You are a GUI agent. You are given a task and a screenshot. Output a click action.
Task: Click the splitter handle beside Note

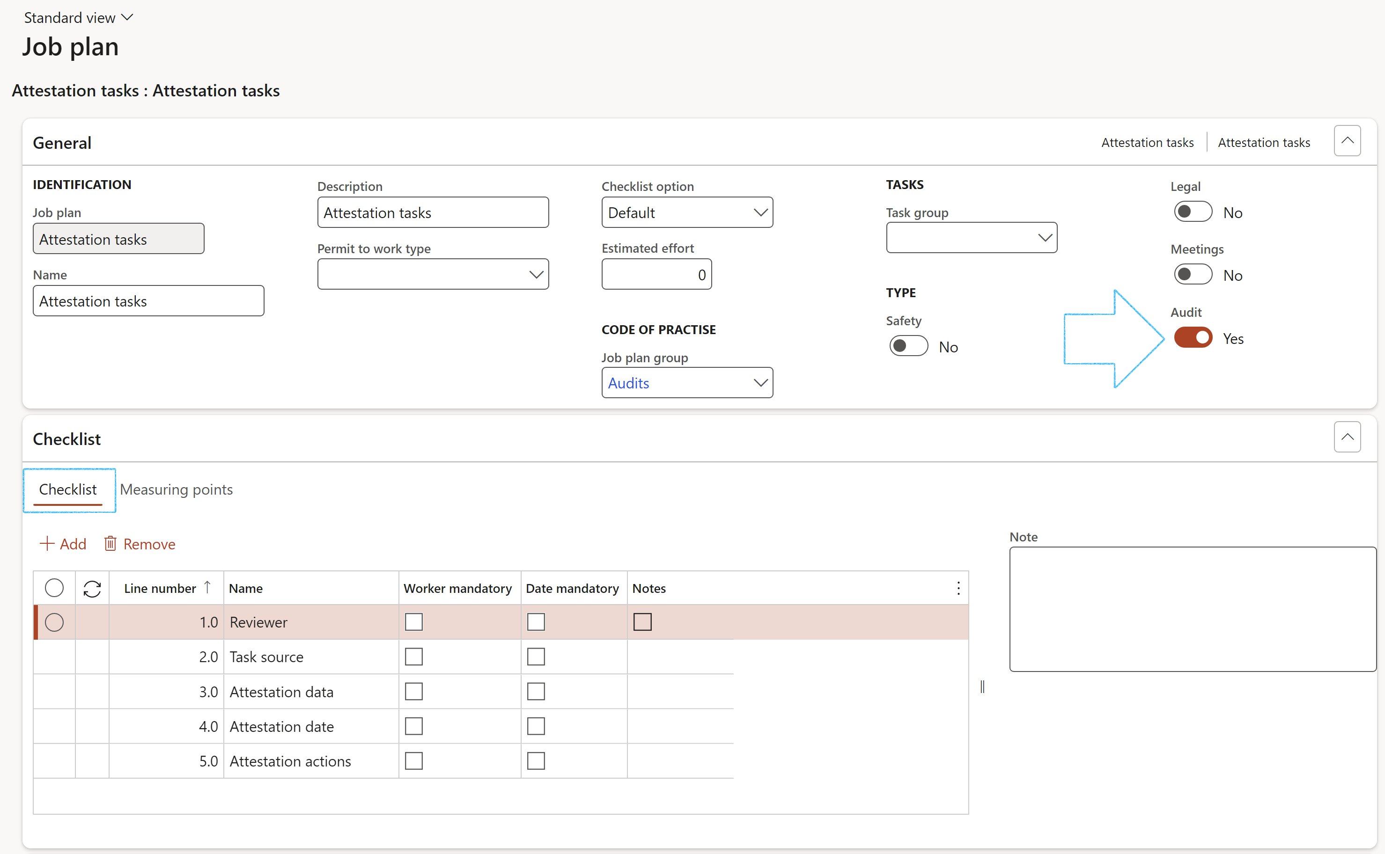pos(982,687)
